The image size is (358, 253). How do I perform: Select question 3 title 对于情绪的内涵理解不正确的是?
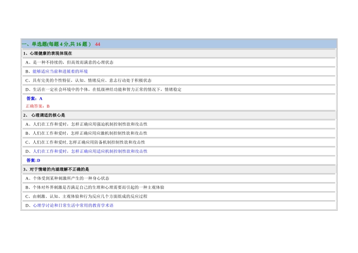tap(55, 169)
